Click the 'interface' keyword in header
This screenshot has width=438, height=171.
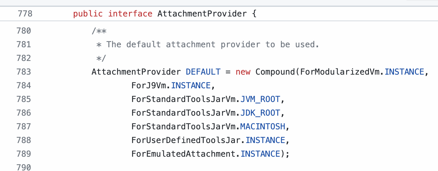[130, 14]
